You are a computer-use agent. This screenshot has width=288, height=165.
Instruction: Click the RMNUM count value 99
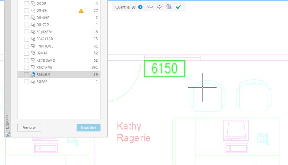(x=95, y=74)
